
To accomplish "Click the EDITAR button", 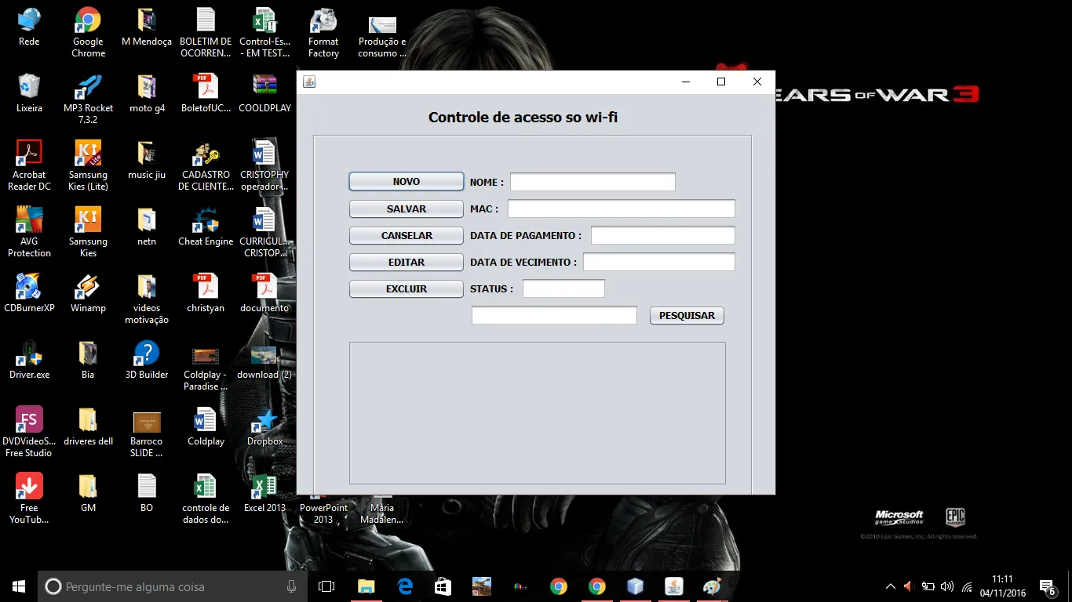I will tap(407, 263).
